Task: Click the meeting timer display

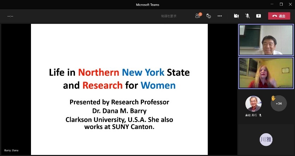Action: point(10,16)
